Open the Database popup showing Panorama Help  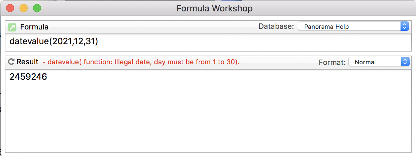pyautogui.click(x=353, y=26)
